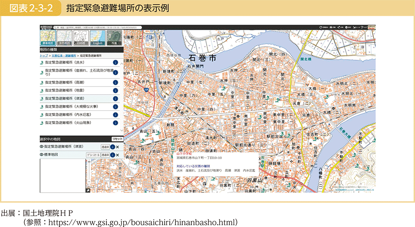Image resolution: width=415 pixels, height=227 pixels.
Task: Open info icon for 高潮 layer
Action: pos(115,83)
